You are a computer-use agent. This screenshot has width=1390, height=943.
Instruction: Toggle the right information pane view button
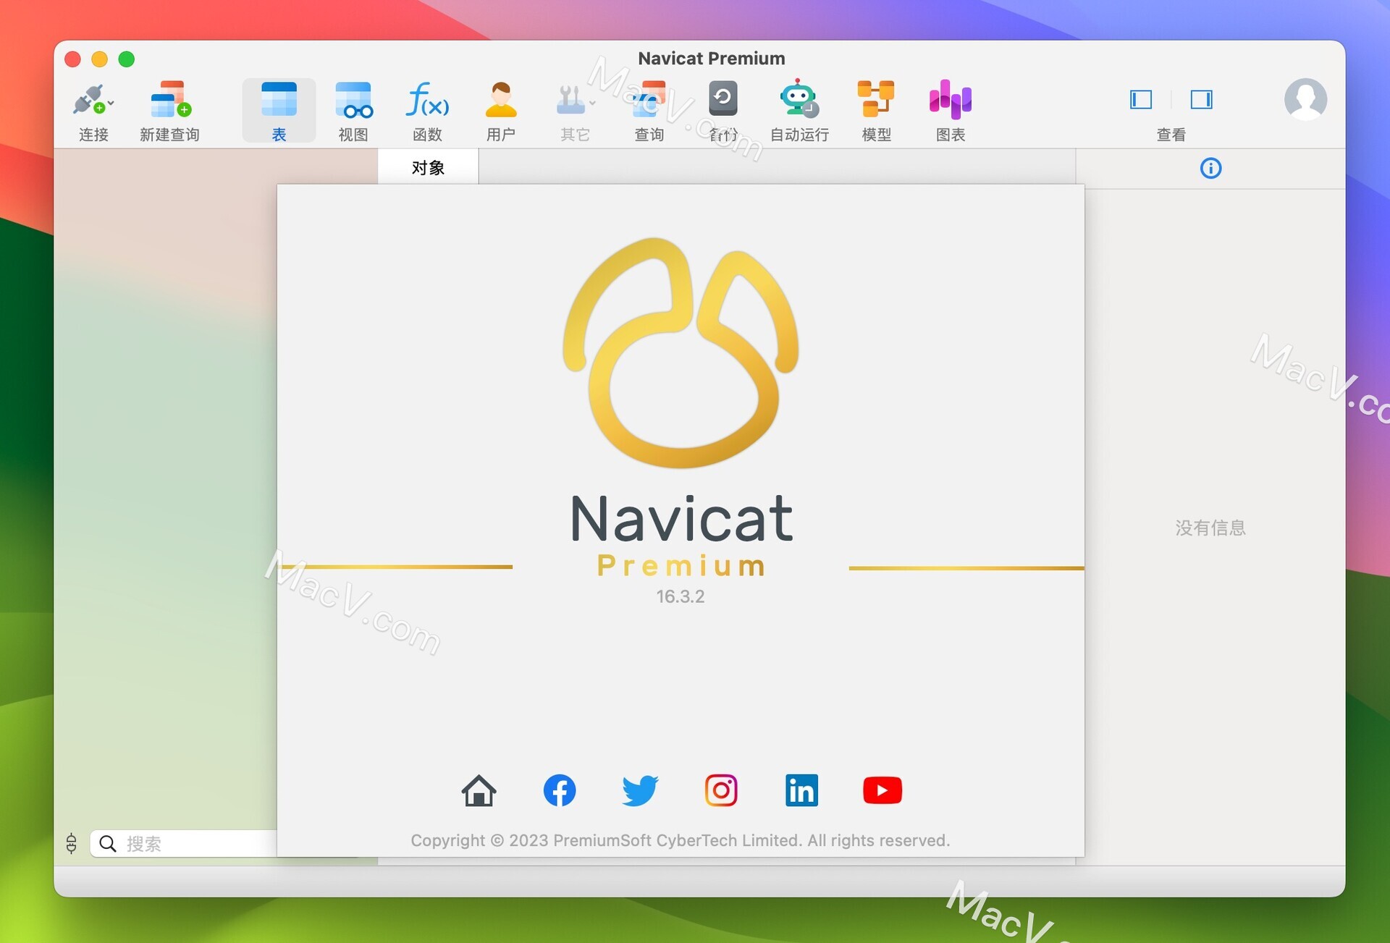pyautogui.click(x=1202, y=99)
